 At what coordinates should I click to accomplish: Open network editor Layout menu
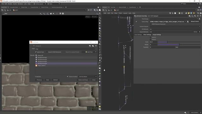tap(125, 13)
